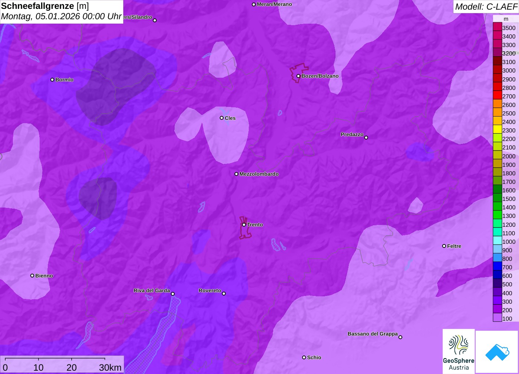Click the 2000 legend value
The width and height of the screenshot is (519, 374).
pyautogui.click(x=509, y=156)
